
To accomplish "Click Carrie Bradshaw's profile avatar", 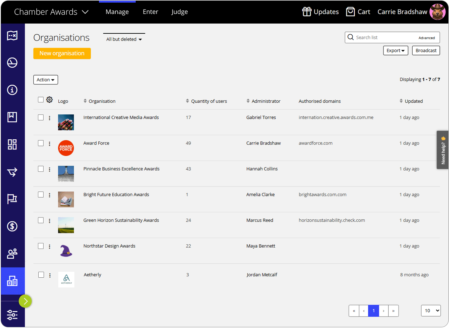I will [x=438, y=12].
